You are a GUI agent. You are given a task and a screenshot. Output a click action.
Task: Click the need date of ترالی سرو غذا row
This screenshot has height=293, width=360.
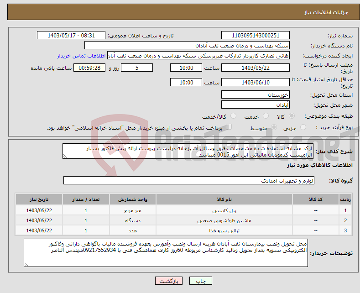tap(39, 230)
